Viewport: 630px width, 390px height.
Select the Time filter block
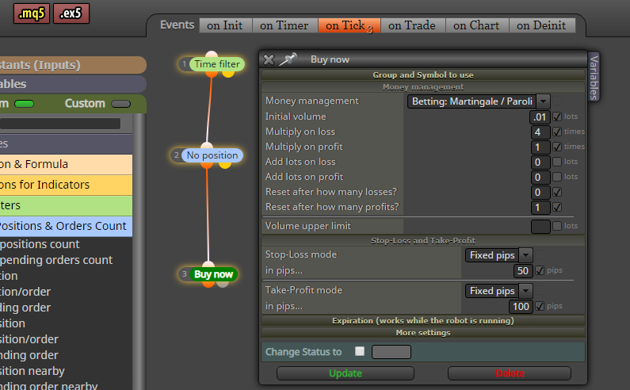(x=216, y=64)
